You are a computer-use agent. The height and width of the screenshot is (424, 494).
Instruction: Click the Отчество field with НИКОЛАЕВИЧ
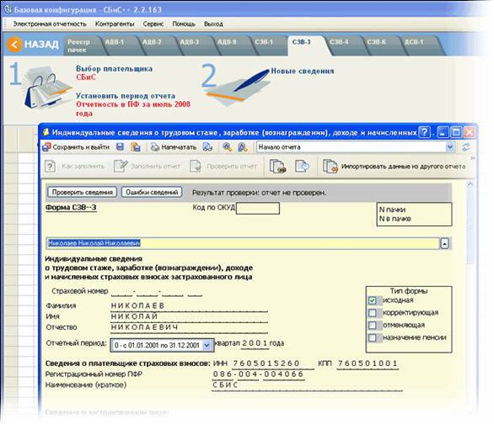[x=189, y=327]
